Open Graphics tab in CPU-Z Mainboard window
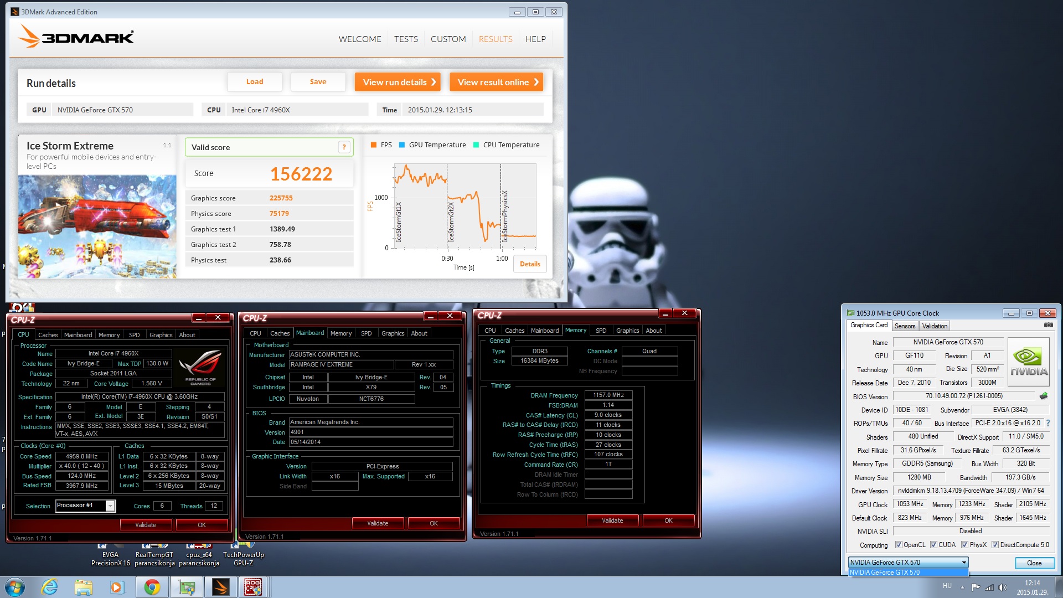This screenshot has height=598, width=1063. (393, 333)
